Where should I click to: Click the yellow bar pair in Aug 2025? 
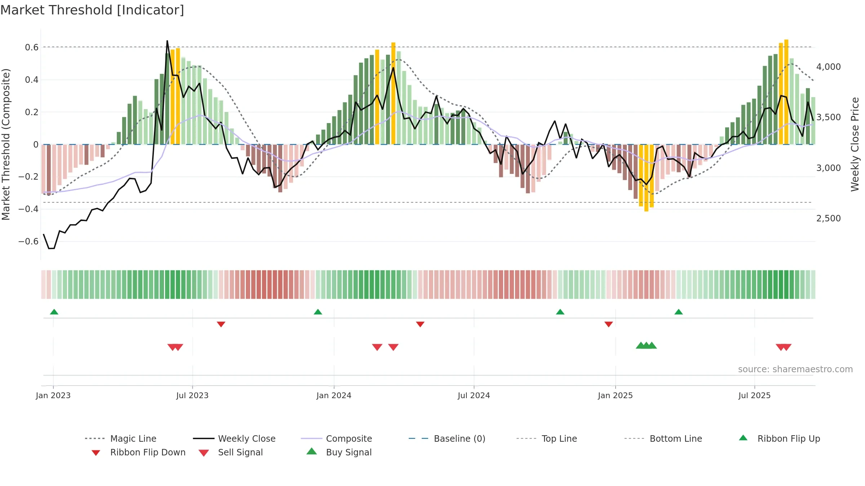point(784,92)
